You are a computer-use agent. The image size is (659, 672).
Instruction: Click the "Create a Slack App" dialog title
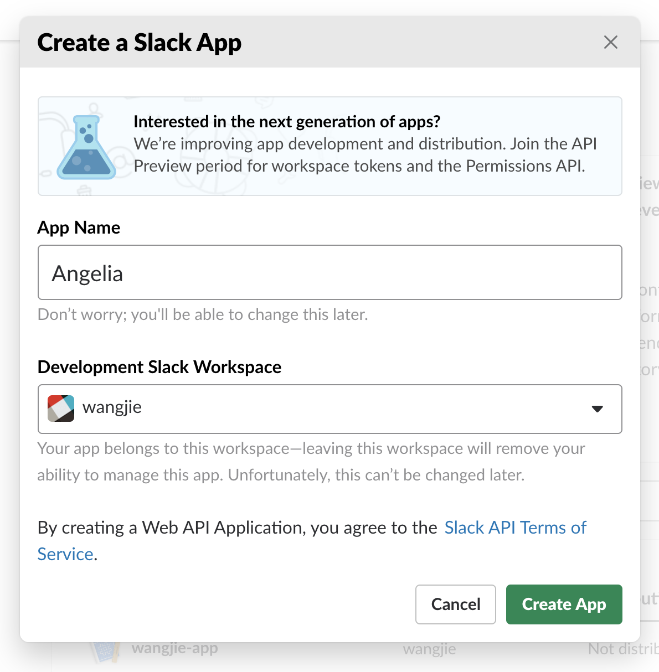coord(140,43)
